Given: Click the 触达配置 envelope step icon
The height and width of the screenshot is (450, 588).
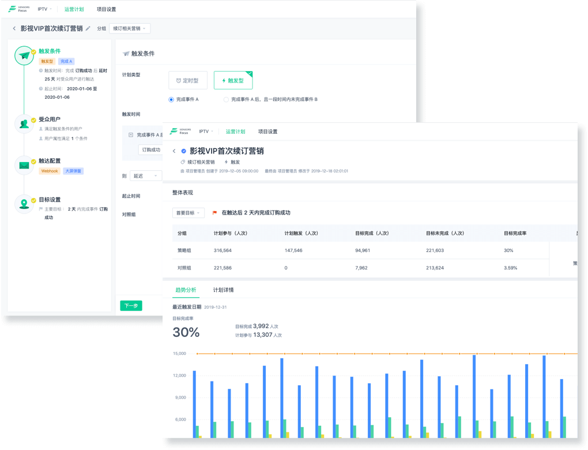Looking at the screenshot, I should [24, 166].
